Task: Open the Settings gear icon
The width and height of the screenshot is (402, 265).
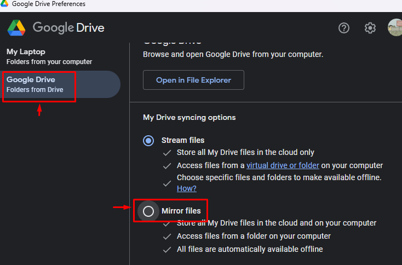Action: point(370,28)
